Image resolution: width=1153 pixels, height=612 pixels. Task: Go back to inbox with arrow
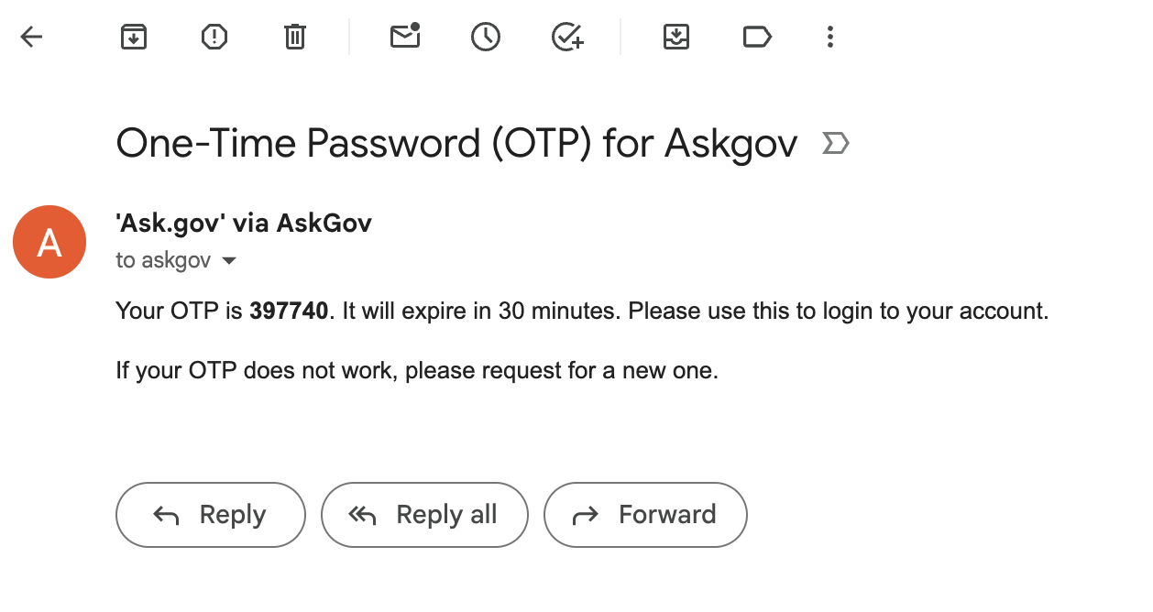point(32,37)
